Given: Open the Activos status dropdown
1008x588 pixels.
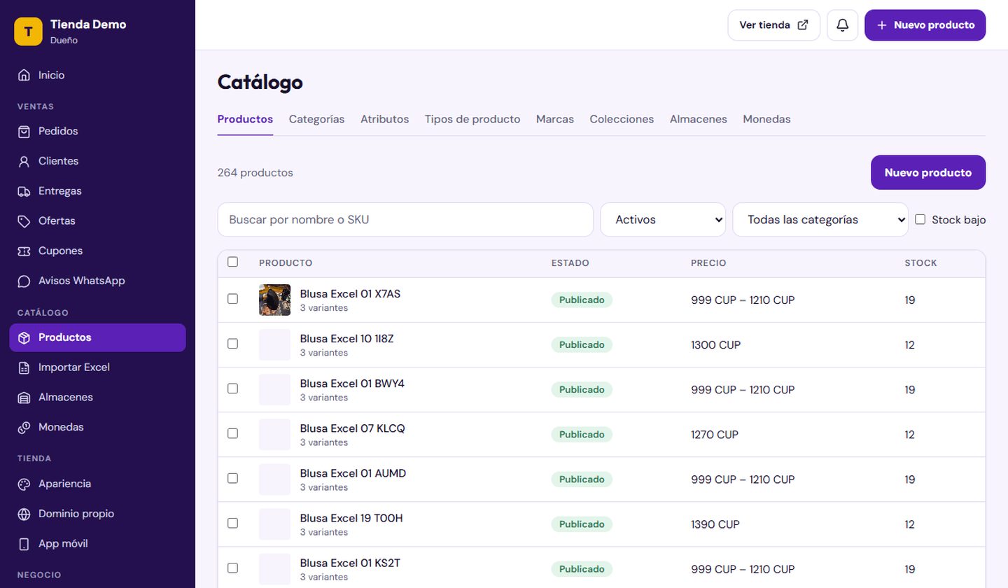Looking at the screenshot, I should [x=663, y=220].
